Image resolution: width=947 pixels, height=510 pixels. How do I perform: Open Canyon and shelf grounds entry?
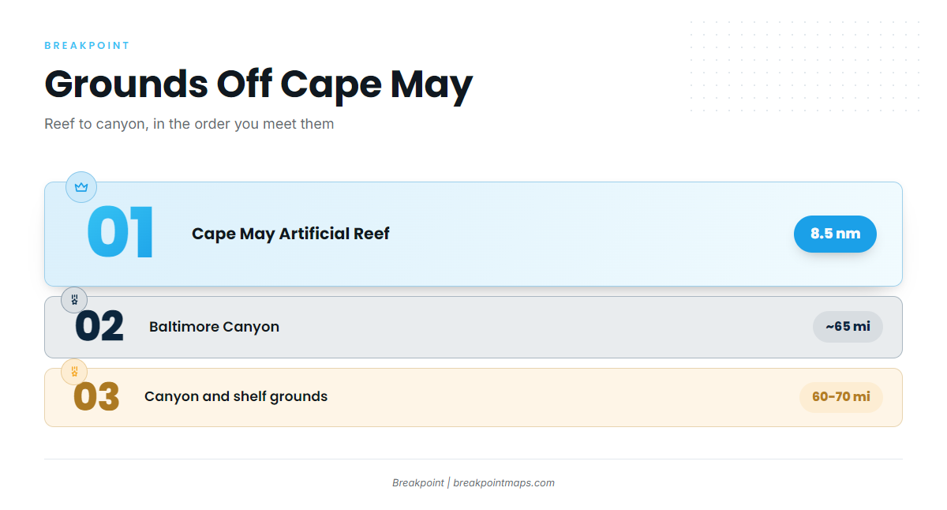236,396
